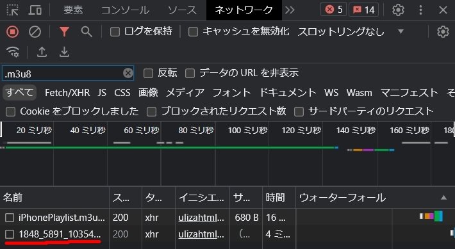Viewport: 455px width, 249px height.
Task: Select the 1848_5891_10354 row checkbox
Action: pos(10,234)
